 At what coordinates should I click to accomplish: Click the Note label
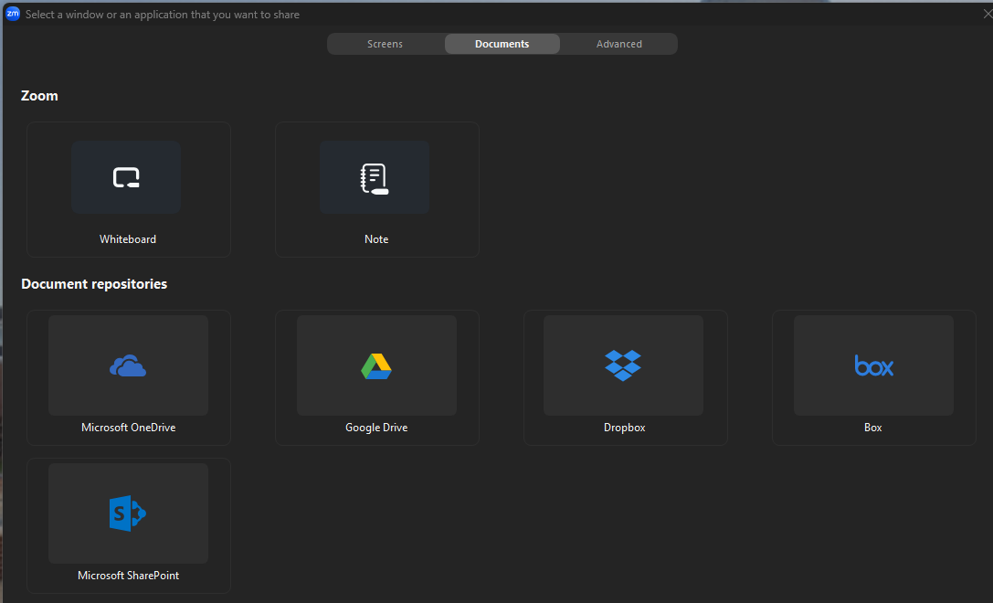click(376, 238)
